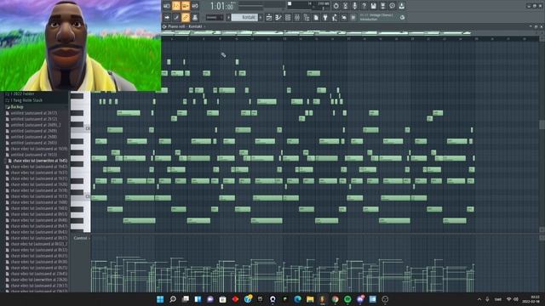Image resolution: width=545 pixels, height=306 pixels.
Task: Open Google Chrome from taskbar
Action: [x=335, y=299]
